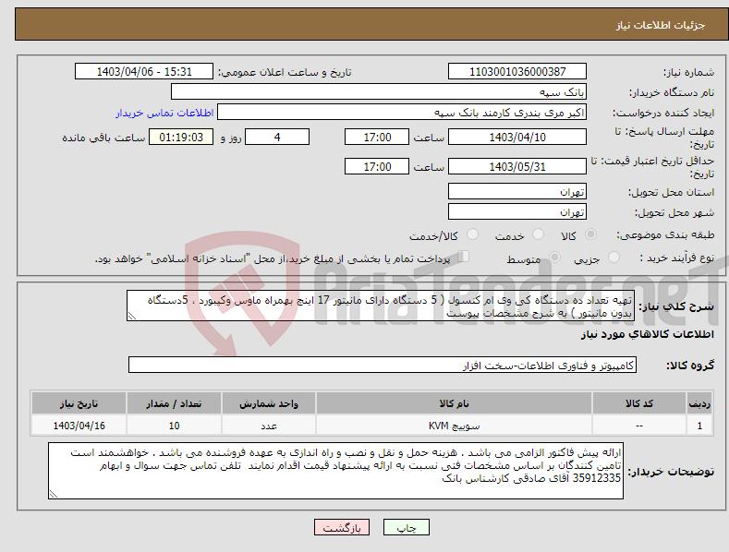
Task: Click the price validity date 1403/05/31
Action: 517,166
